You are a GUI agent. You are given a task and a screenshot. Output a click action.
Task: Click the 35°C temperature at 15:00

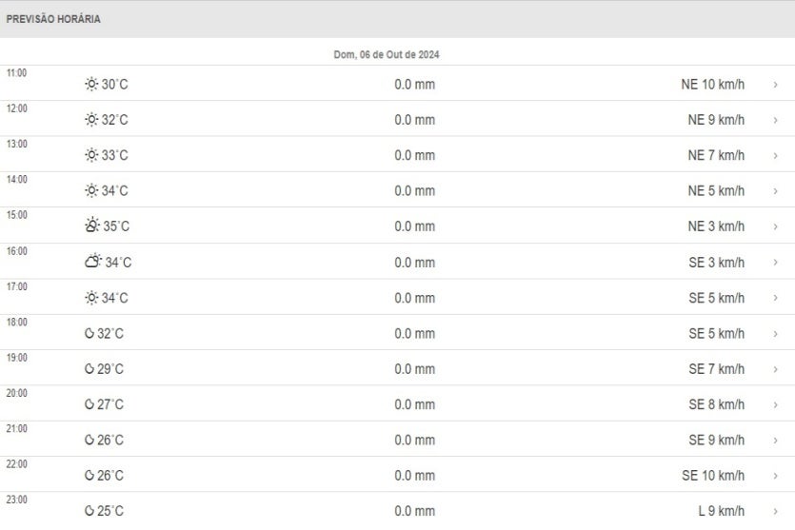(x=116, y=226)
